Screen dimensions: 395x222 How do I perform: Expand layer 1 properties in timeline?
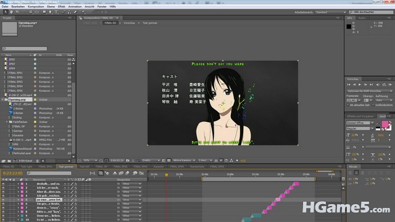pyautogui.click(x=18, y=184)
